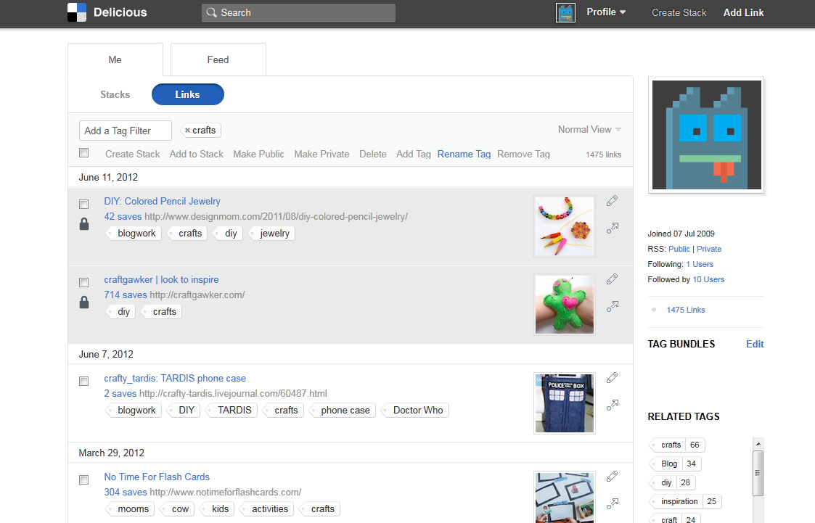
Task: Click Create Stack in the top bar
Action: (679, 12)
